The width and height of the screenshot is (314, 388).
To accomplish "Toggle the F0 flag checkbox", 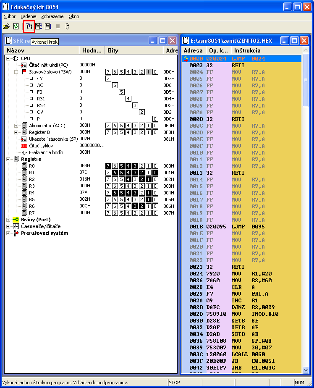I will pos(31,92).
